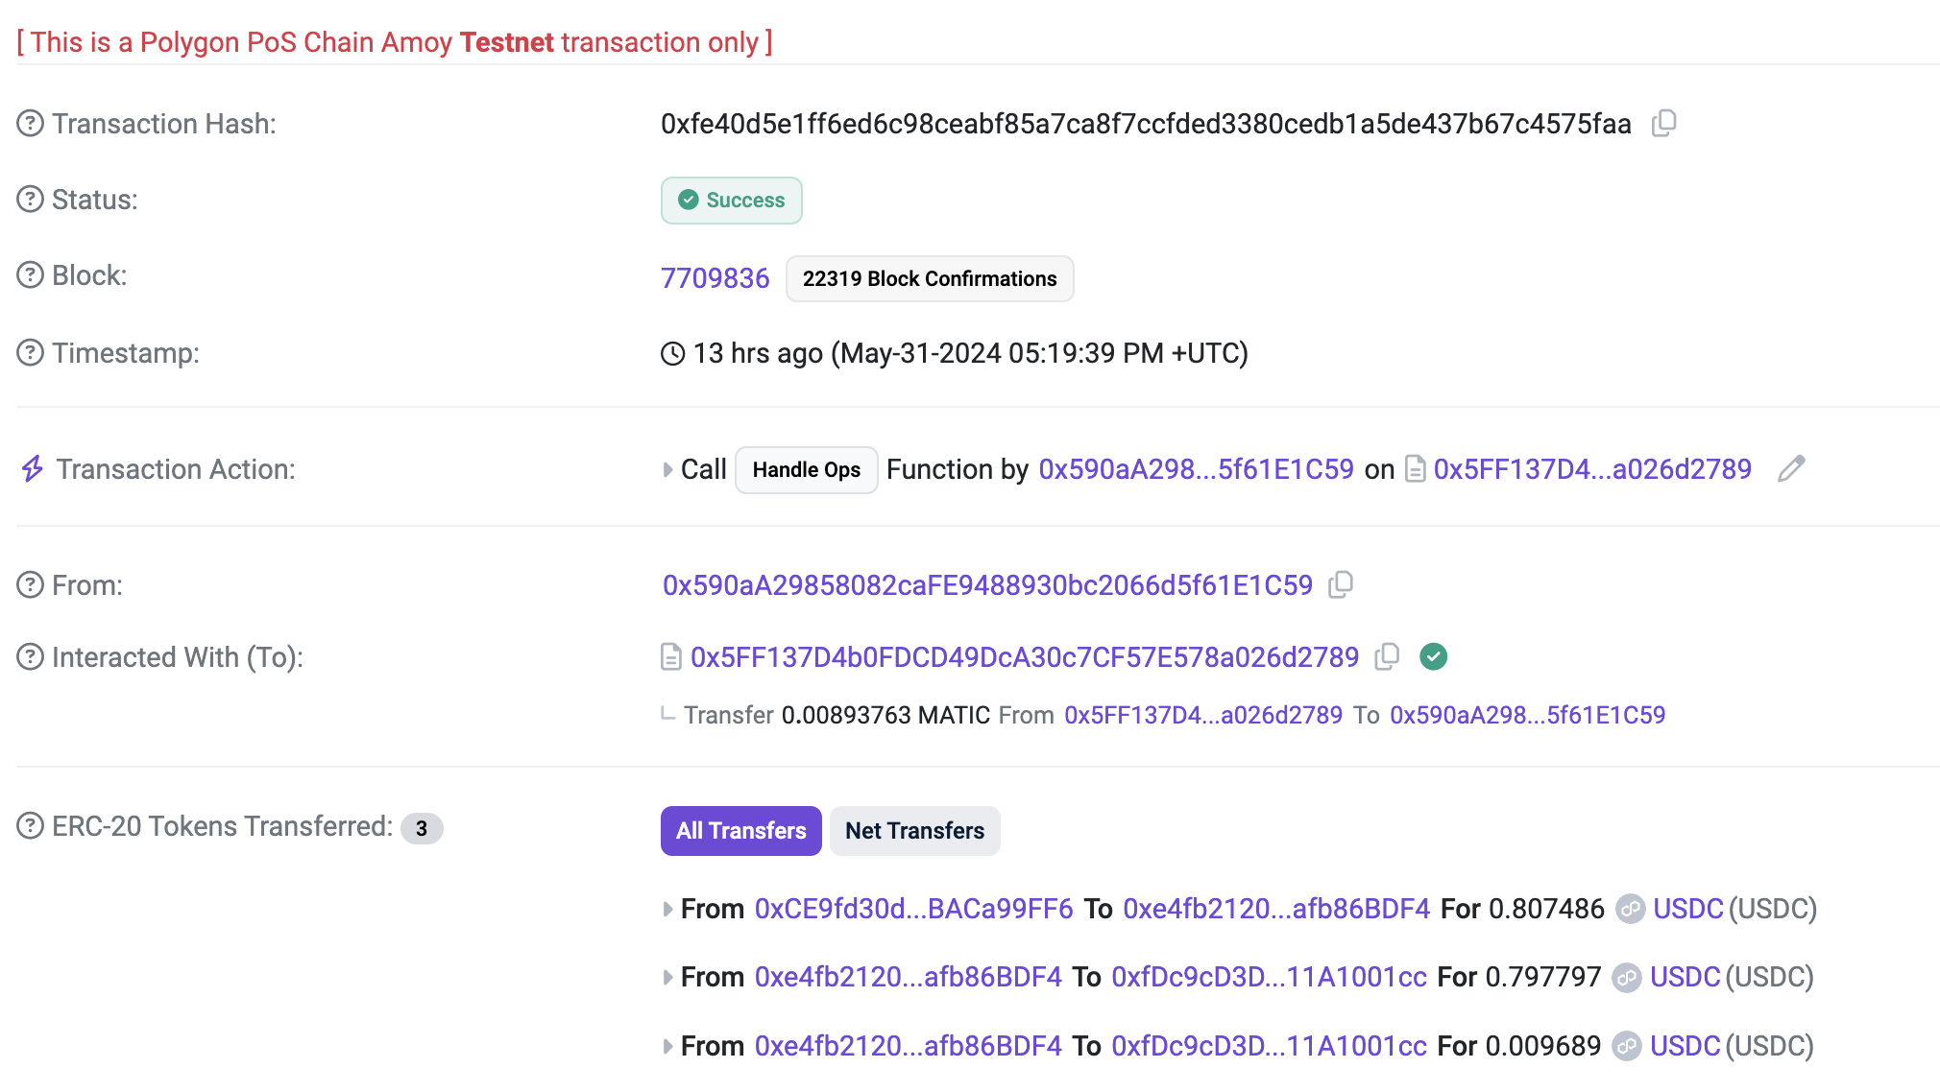Switch to the Net Transfers tab
Viewport: 1940px width, 1092px height.
point(914,831)
